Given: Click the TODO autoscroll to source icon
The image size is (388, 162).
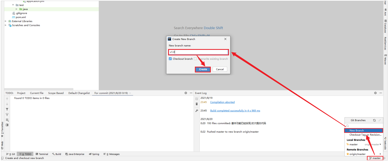Looking at the screenshot, I should click(7, 114).
